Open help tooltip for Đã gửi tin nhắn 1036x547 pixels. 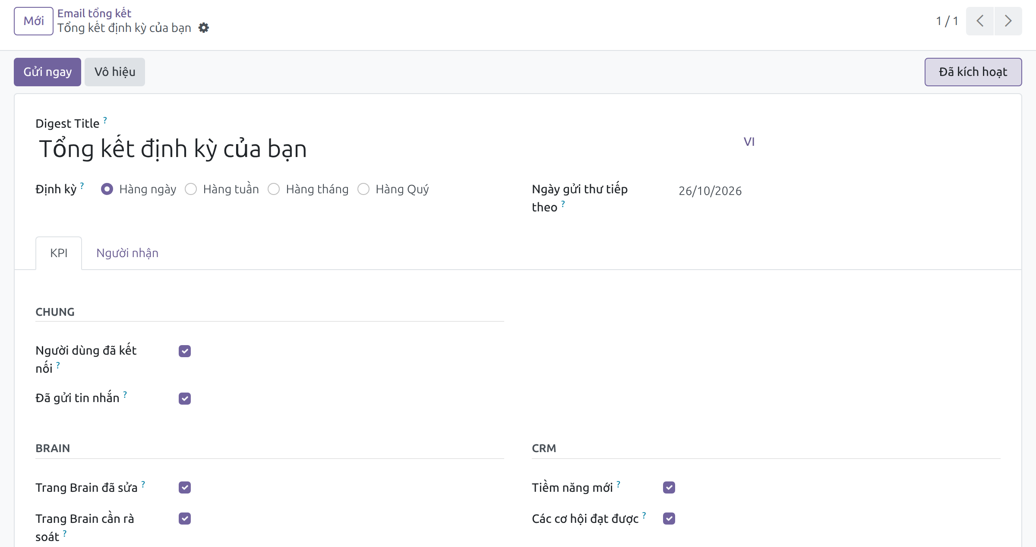[x=125, y=395]
